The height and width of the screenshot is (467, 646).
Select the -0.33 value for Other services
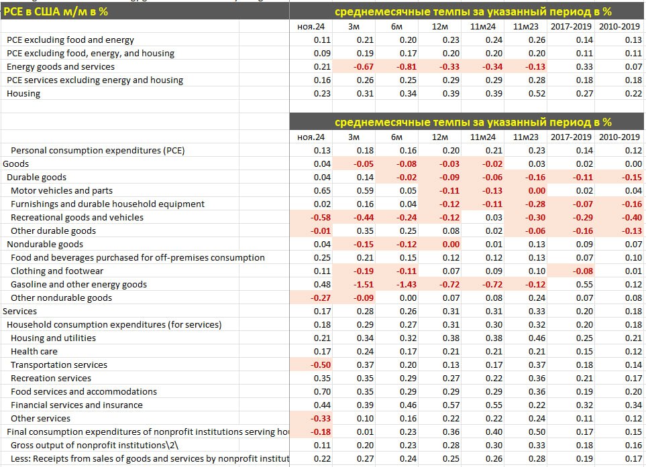[x=321, y=419]
